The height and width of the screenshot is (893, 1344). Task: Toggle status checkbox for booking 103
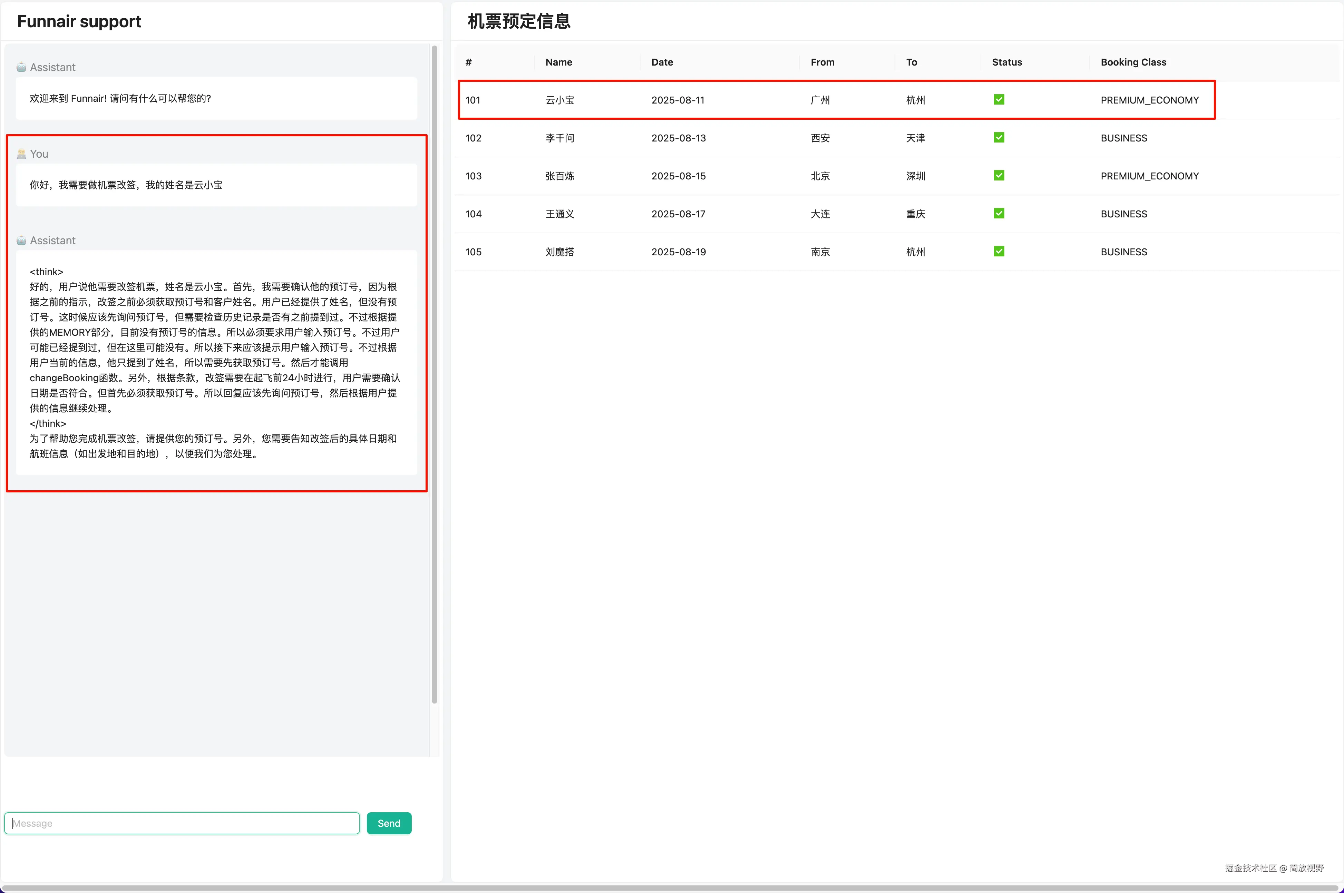pyautogui.click(x=998, y=175)
